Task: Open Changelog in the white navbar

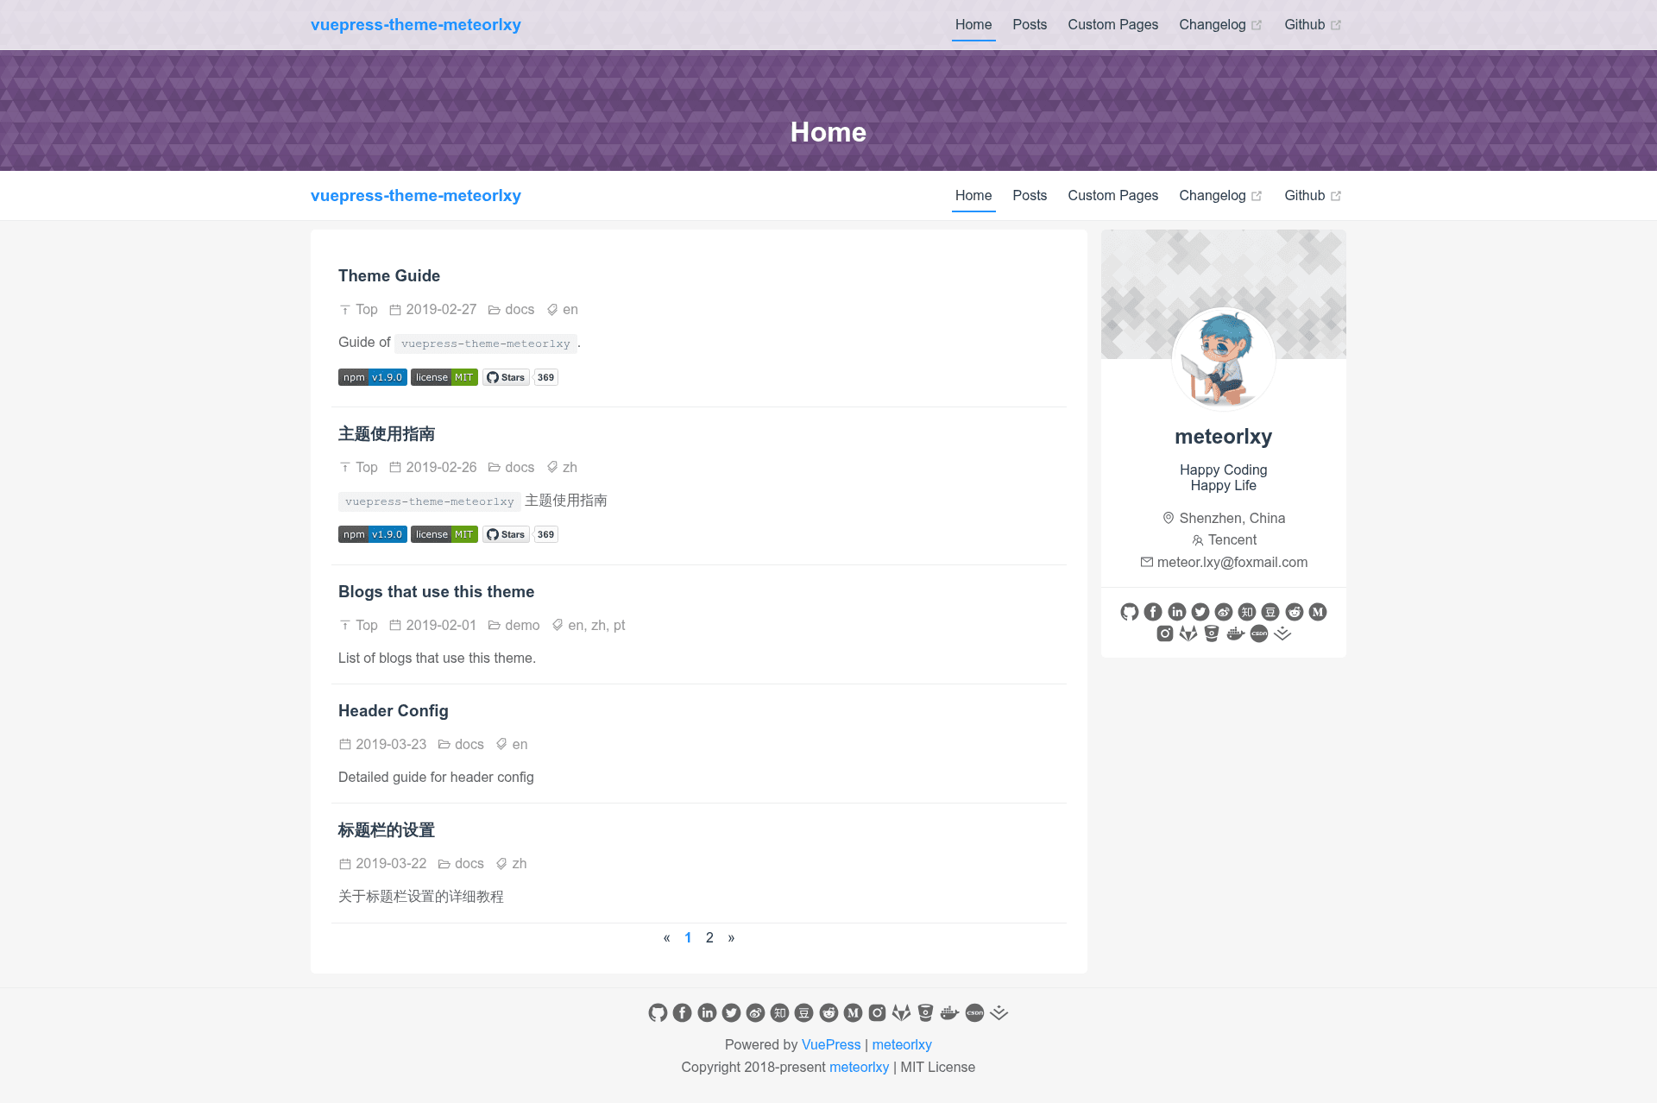Action: pos(1220,196)
